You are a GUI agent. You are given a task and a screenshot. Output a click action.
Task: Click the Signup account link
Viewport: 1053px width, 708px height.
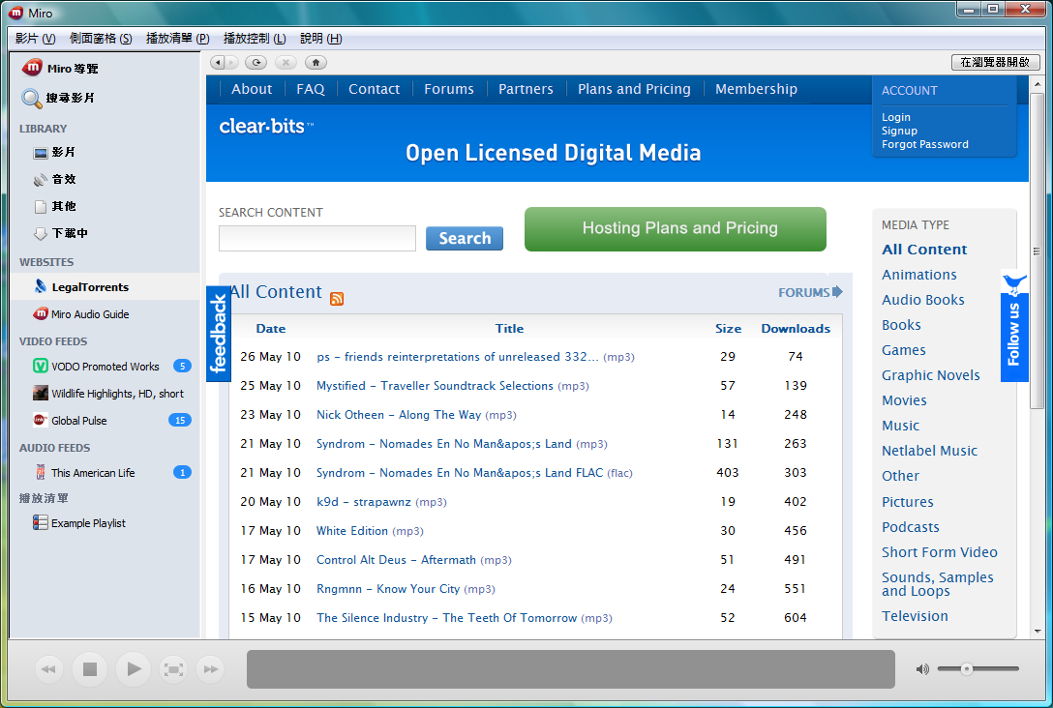point(899,131)
